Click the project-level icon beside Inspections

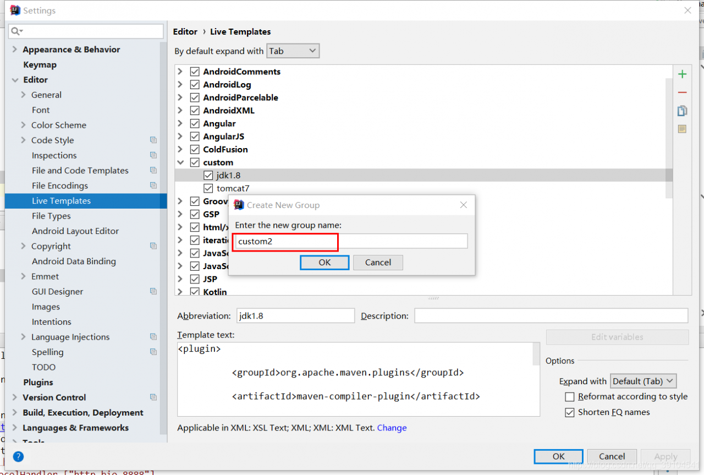[x=153, y=155]
